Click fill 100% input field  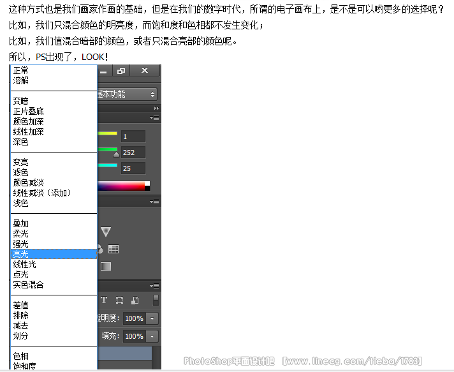135,336
